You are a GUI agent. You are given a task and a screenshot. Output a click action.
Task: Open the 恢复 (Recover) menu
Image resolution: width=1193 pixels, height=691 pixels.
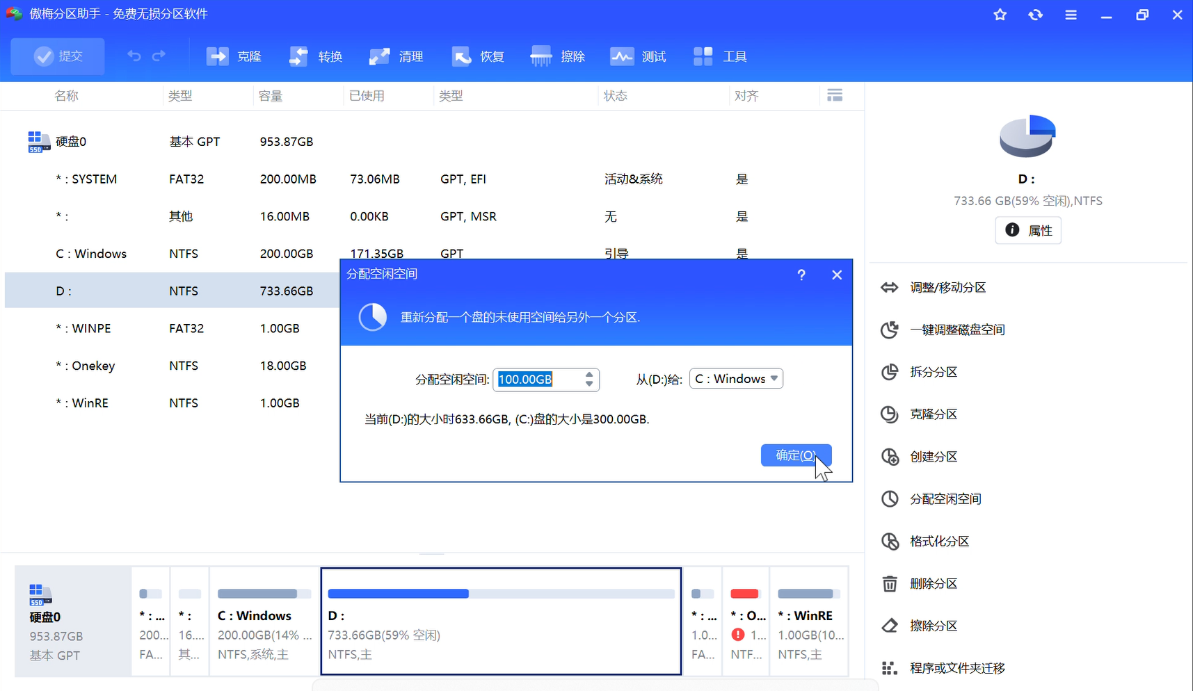[x=478, y=56]
